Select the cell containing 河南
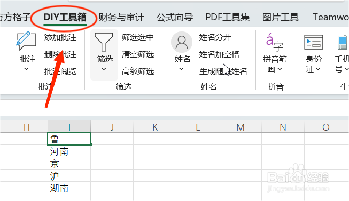 [x=69, y=151]
